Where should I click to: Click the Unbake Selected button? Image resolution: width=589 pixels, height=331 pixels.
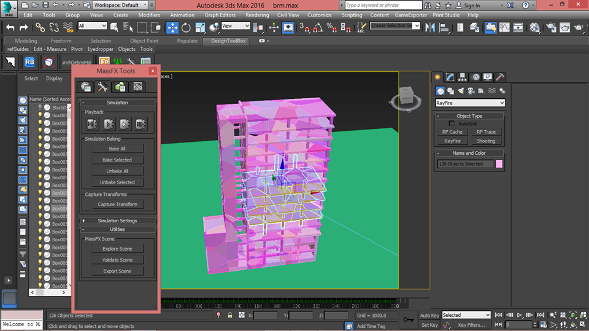(x=117, y=182)
